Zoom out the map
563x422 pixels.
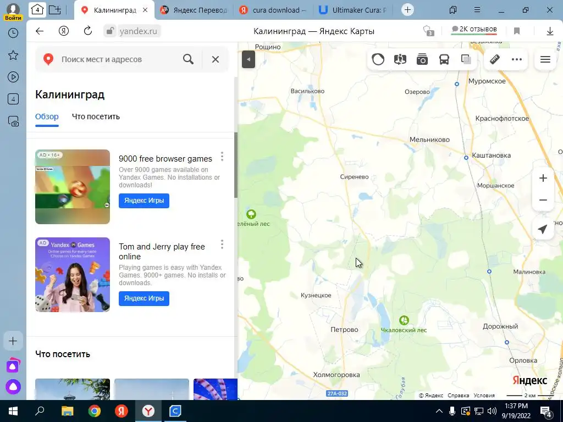[x=543, y=200]
